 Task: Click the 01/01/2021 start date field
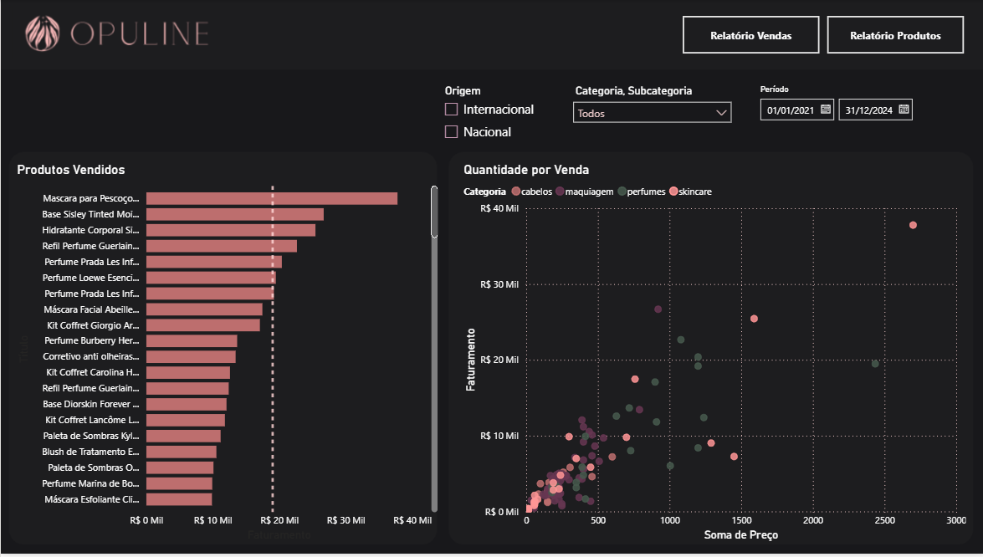click(x=790, y=110)
